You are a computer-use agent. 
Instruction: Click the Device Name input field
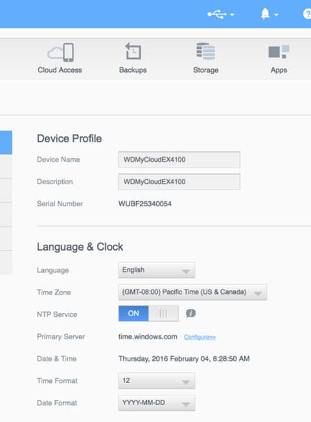(x=179, y=160)
